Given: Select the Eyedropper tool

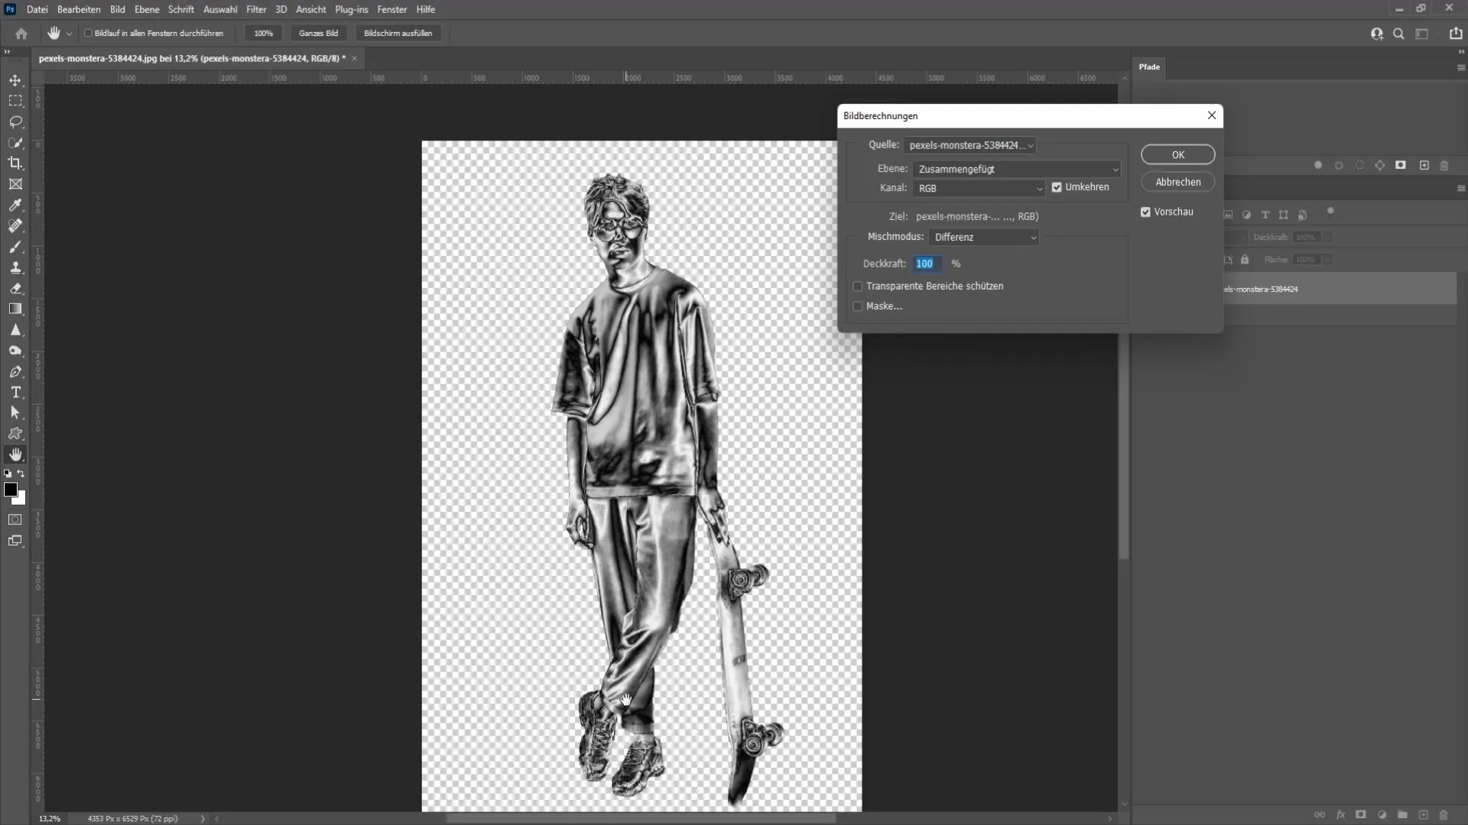Looking at the screenshot, I should pyautogui.click(x=15, y=205).
